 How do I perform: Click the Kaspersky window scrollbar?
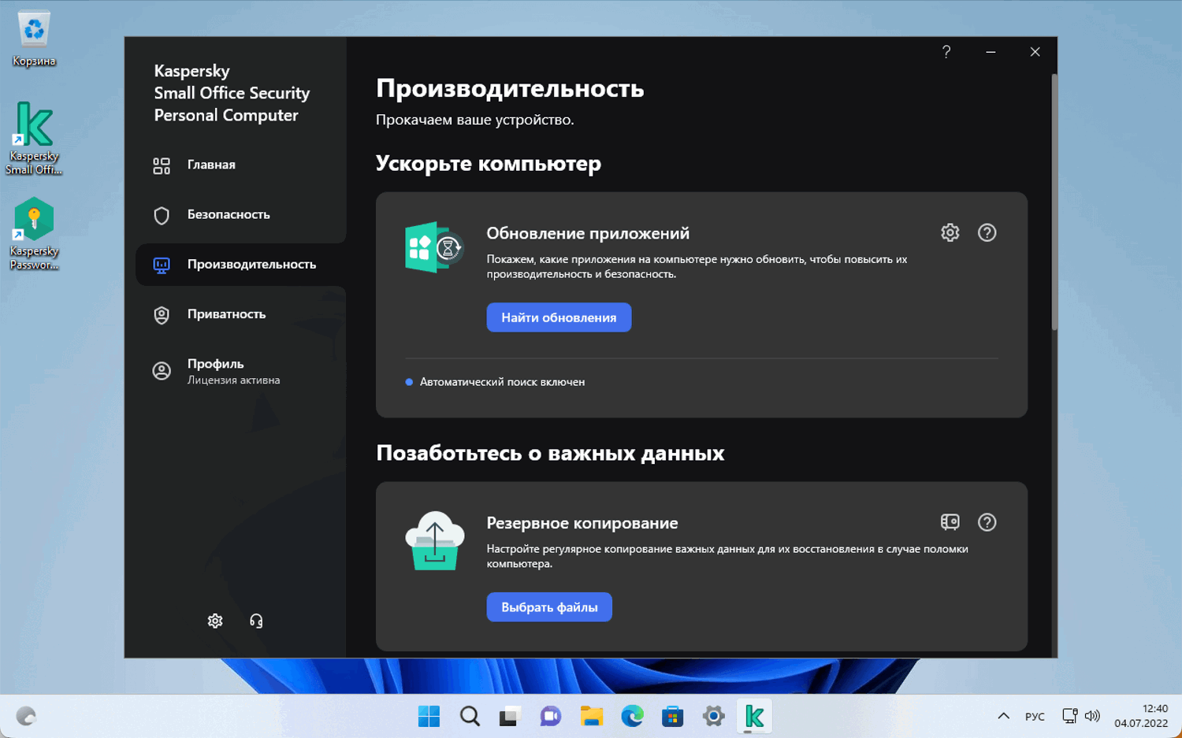click(1054, 202)
